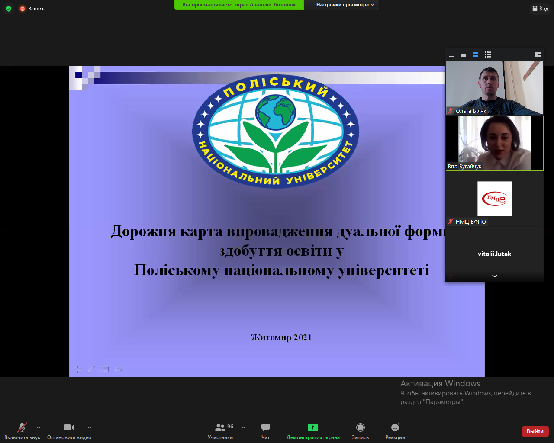Select the Ольга Біляк video thumbnail
Image resolution: width=554 pixels, height=443 pixels.
click(495, 87)
